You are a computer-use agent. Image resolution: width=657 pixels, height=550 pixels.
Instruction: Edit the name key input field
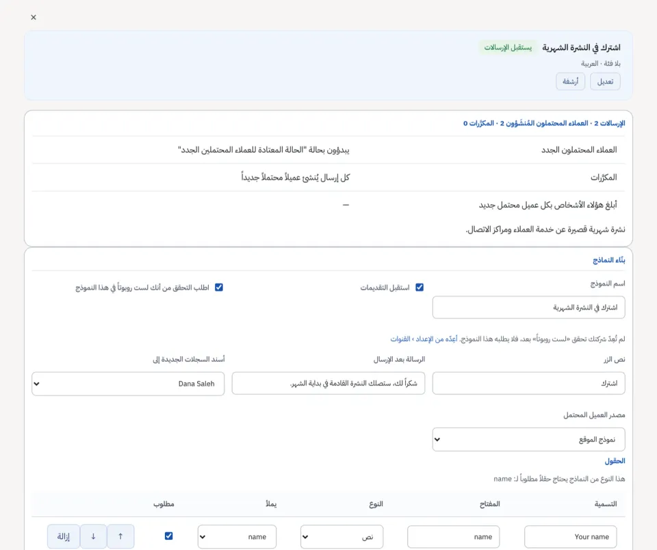pos(453,536)
